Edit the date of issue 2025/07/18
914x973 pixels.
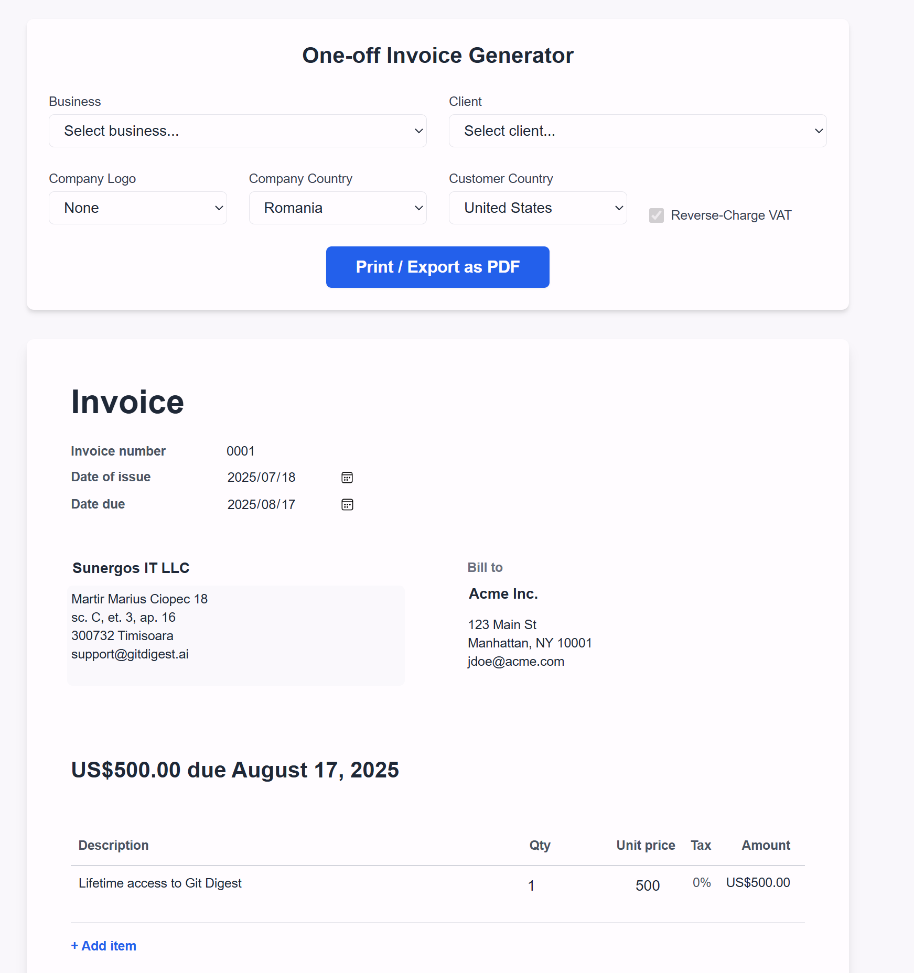tap(262, 478)
